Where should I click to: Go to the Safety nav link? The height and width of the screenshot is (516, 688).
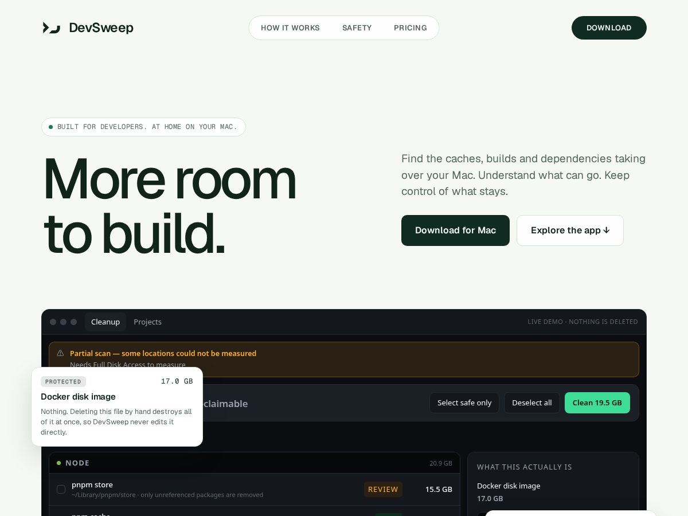point(357,28)
